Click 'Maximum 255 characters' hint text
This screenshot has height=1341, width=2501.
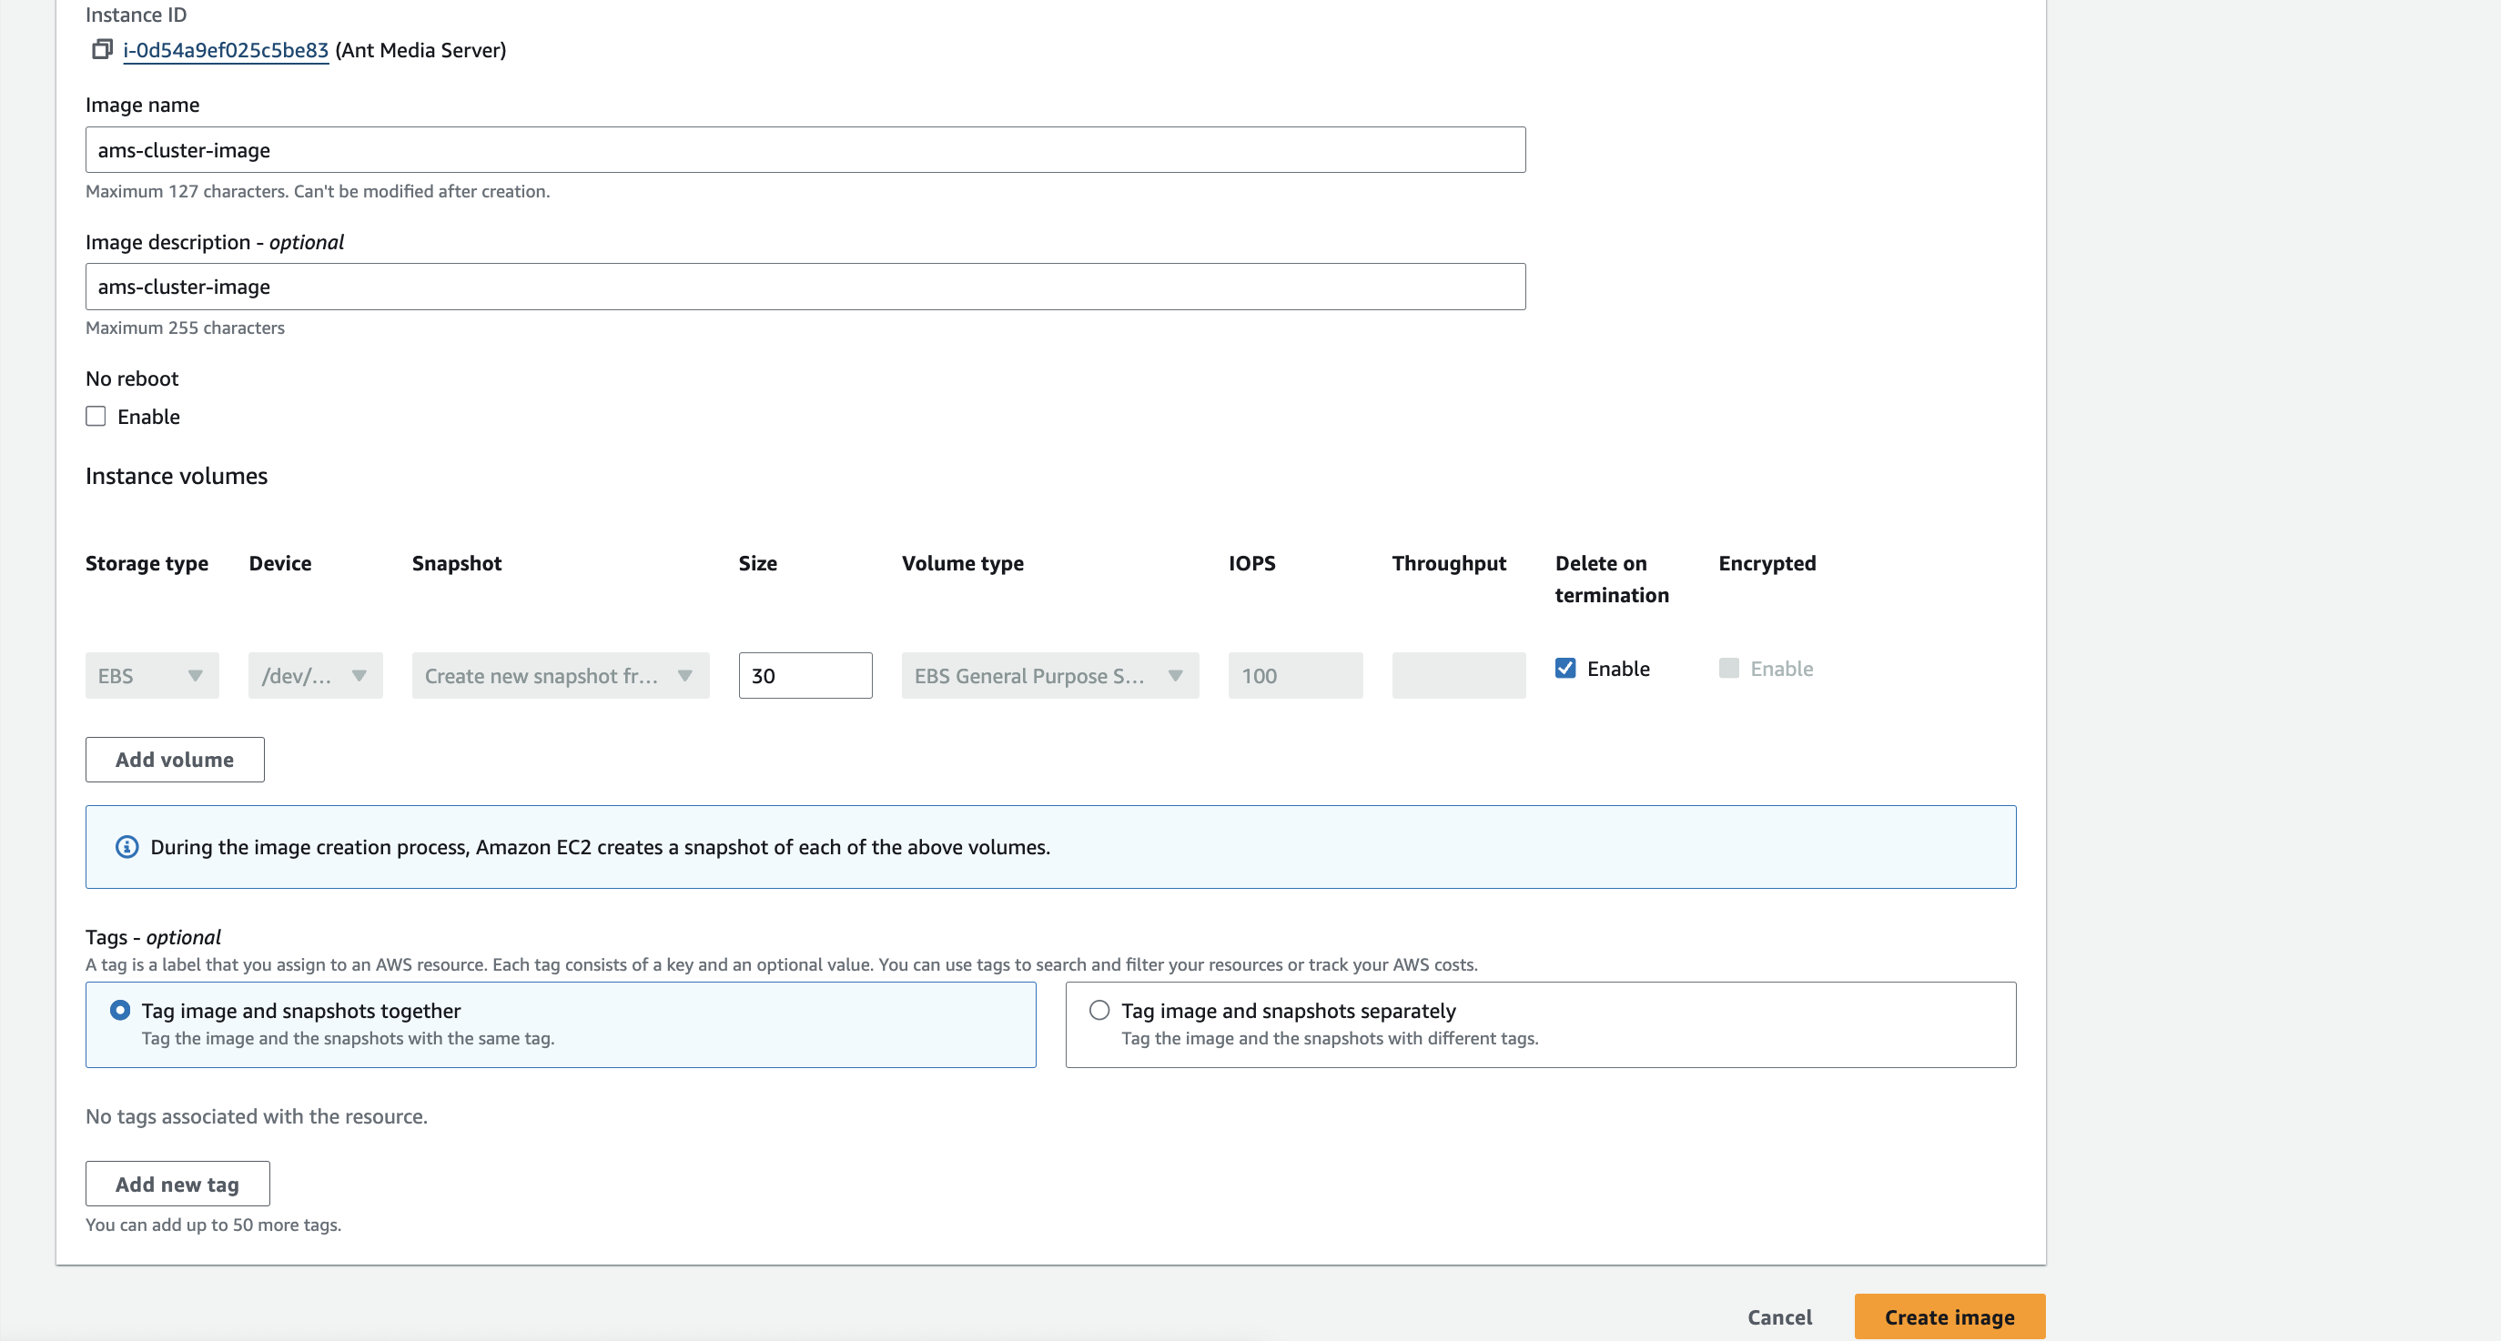click(x=185, y=328)
